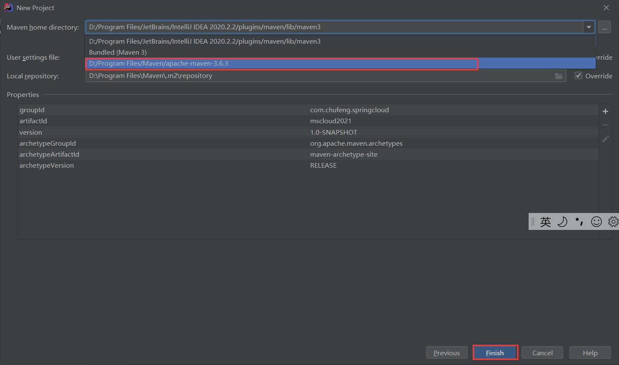Open folder browser for Local repository
The width and height of the screenshot is (619, 365).
pyautogui.click(x=559, y=76)
